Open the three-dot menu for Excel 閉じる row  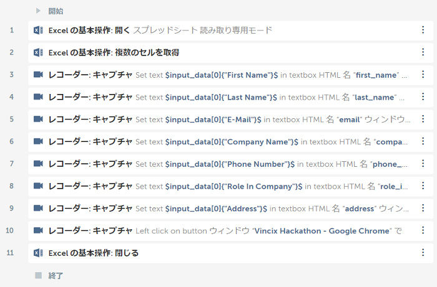pyautogui.click(x=423, y=252)
